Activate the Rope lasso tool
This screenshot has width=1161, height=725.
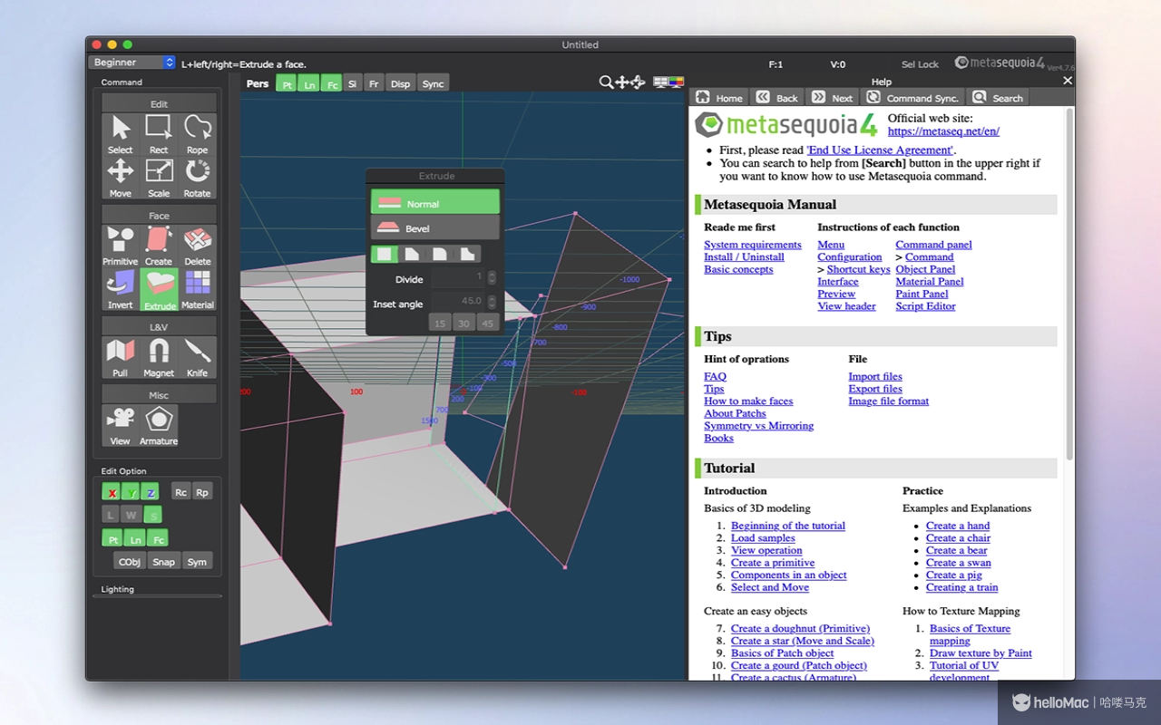pos(197,135)
